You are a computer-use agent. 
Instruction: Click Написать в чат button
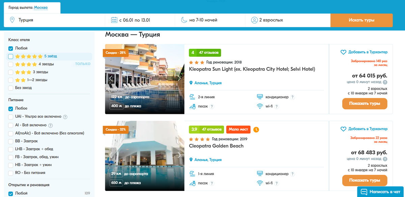[381, 192]
